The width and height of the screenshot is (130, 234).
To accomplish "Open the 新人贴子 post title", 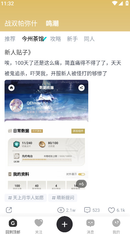I will (18, 53).
